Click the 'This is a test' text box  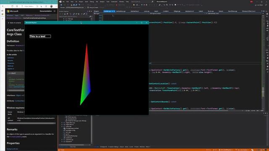point(40,36)
